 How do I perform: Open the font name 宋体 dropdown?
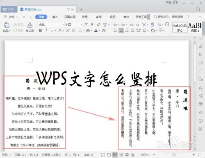tap(63, 24)
